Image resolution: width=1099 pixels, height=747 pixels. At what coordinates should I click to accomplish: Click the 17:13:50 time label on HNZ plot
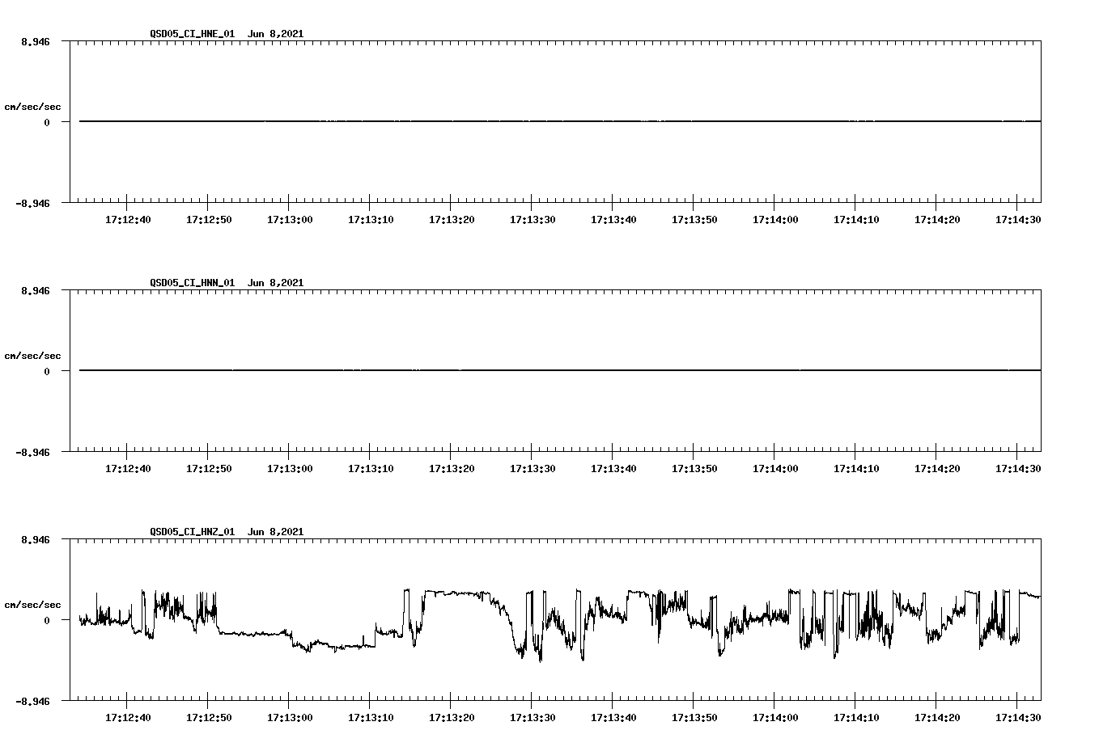(694, 718)
